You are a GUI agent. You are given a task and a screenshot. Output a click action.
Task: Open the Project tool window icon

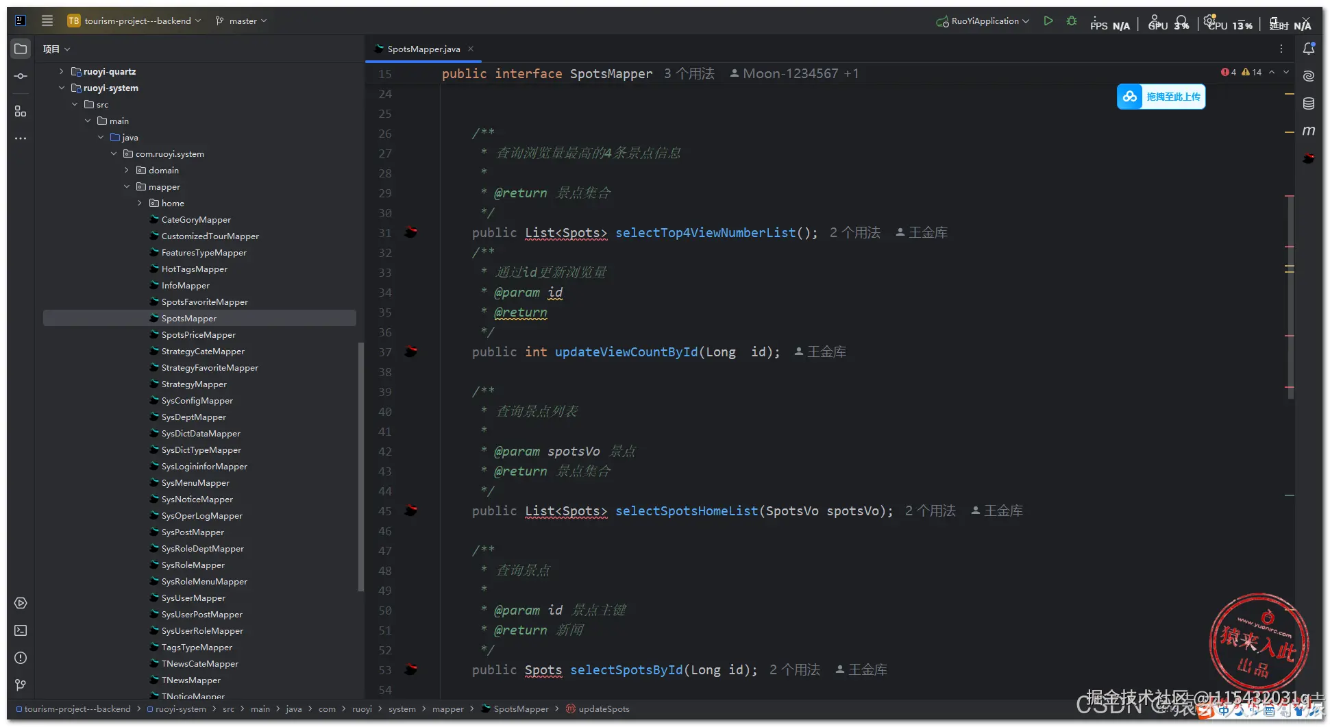pyautogui.click(x=21, y=49)
